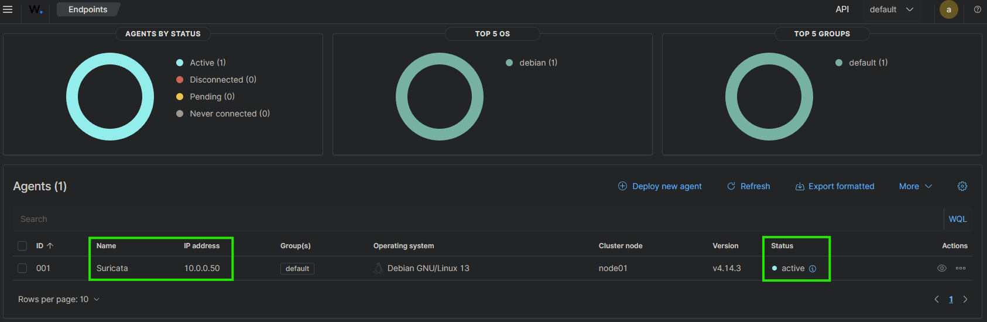Viewport: 987px width, 322px height.
Task: Click Deploy new agent
Action: click(x=660, y=186)
